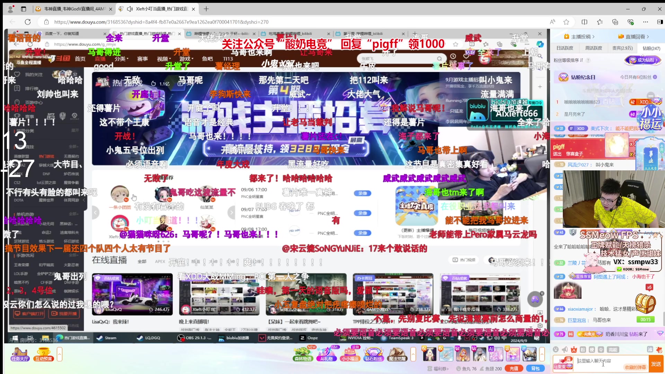Viewport: 665px width, 374px height.
Task: Open the emoji picker in chat
Action: [x=556, y=349]
